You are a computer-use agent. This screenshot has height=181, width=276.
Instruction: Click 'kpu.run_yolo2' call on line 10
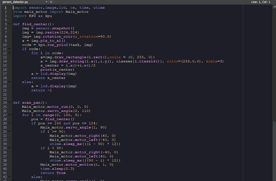pyautogui.click(x=53, y=45)
